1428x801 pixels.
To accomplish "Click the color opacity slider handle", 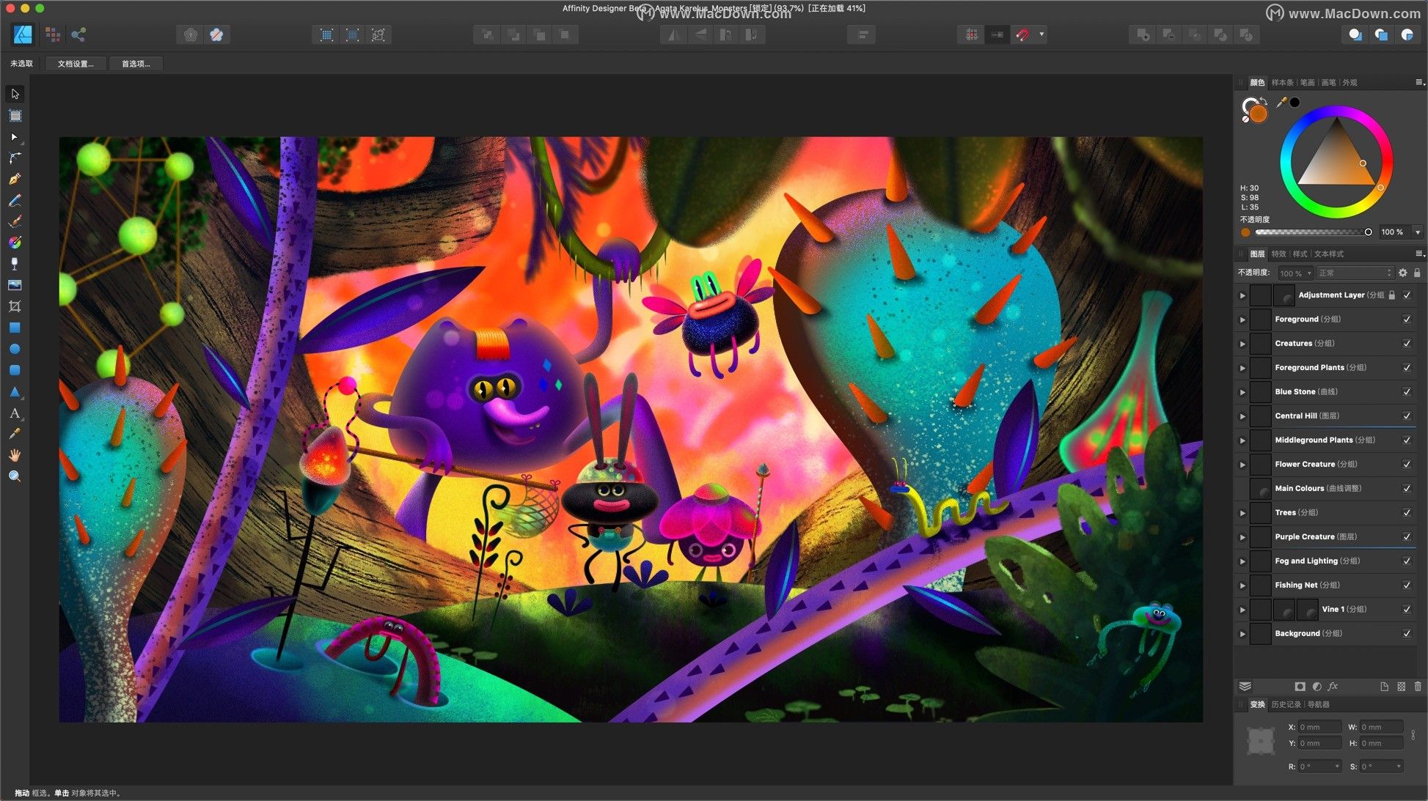I will pos(1368,232).
